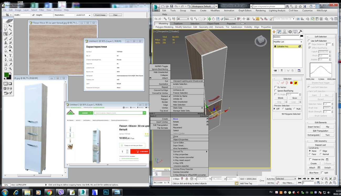
Task: Open the pixels/inch resolution units dropdown
Action: 83,15
